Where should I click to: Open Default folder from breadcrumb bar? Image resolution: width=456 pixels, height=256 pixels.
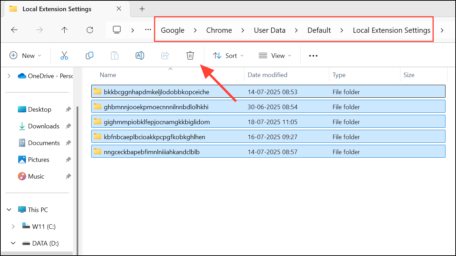click(319, 30)
